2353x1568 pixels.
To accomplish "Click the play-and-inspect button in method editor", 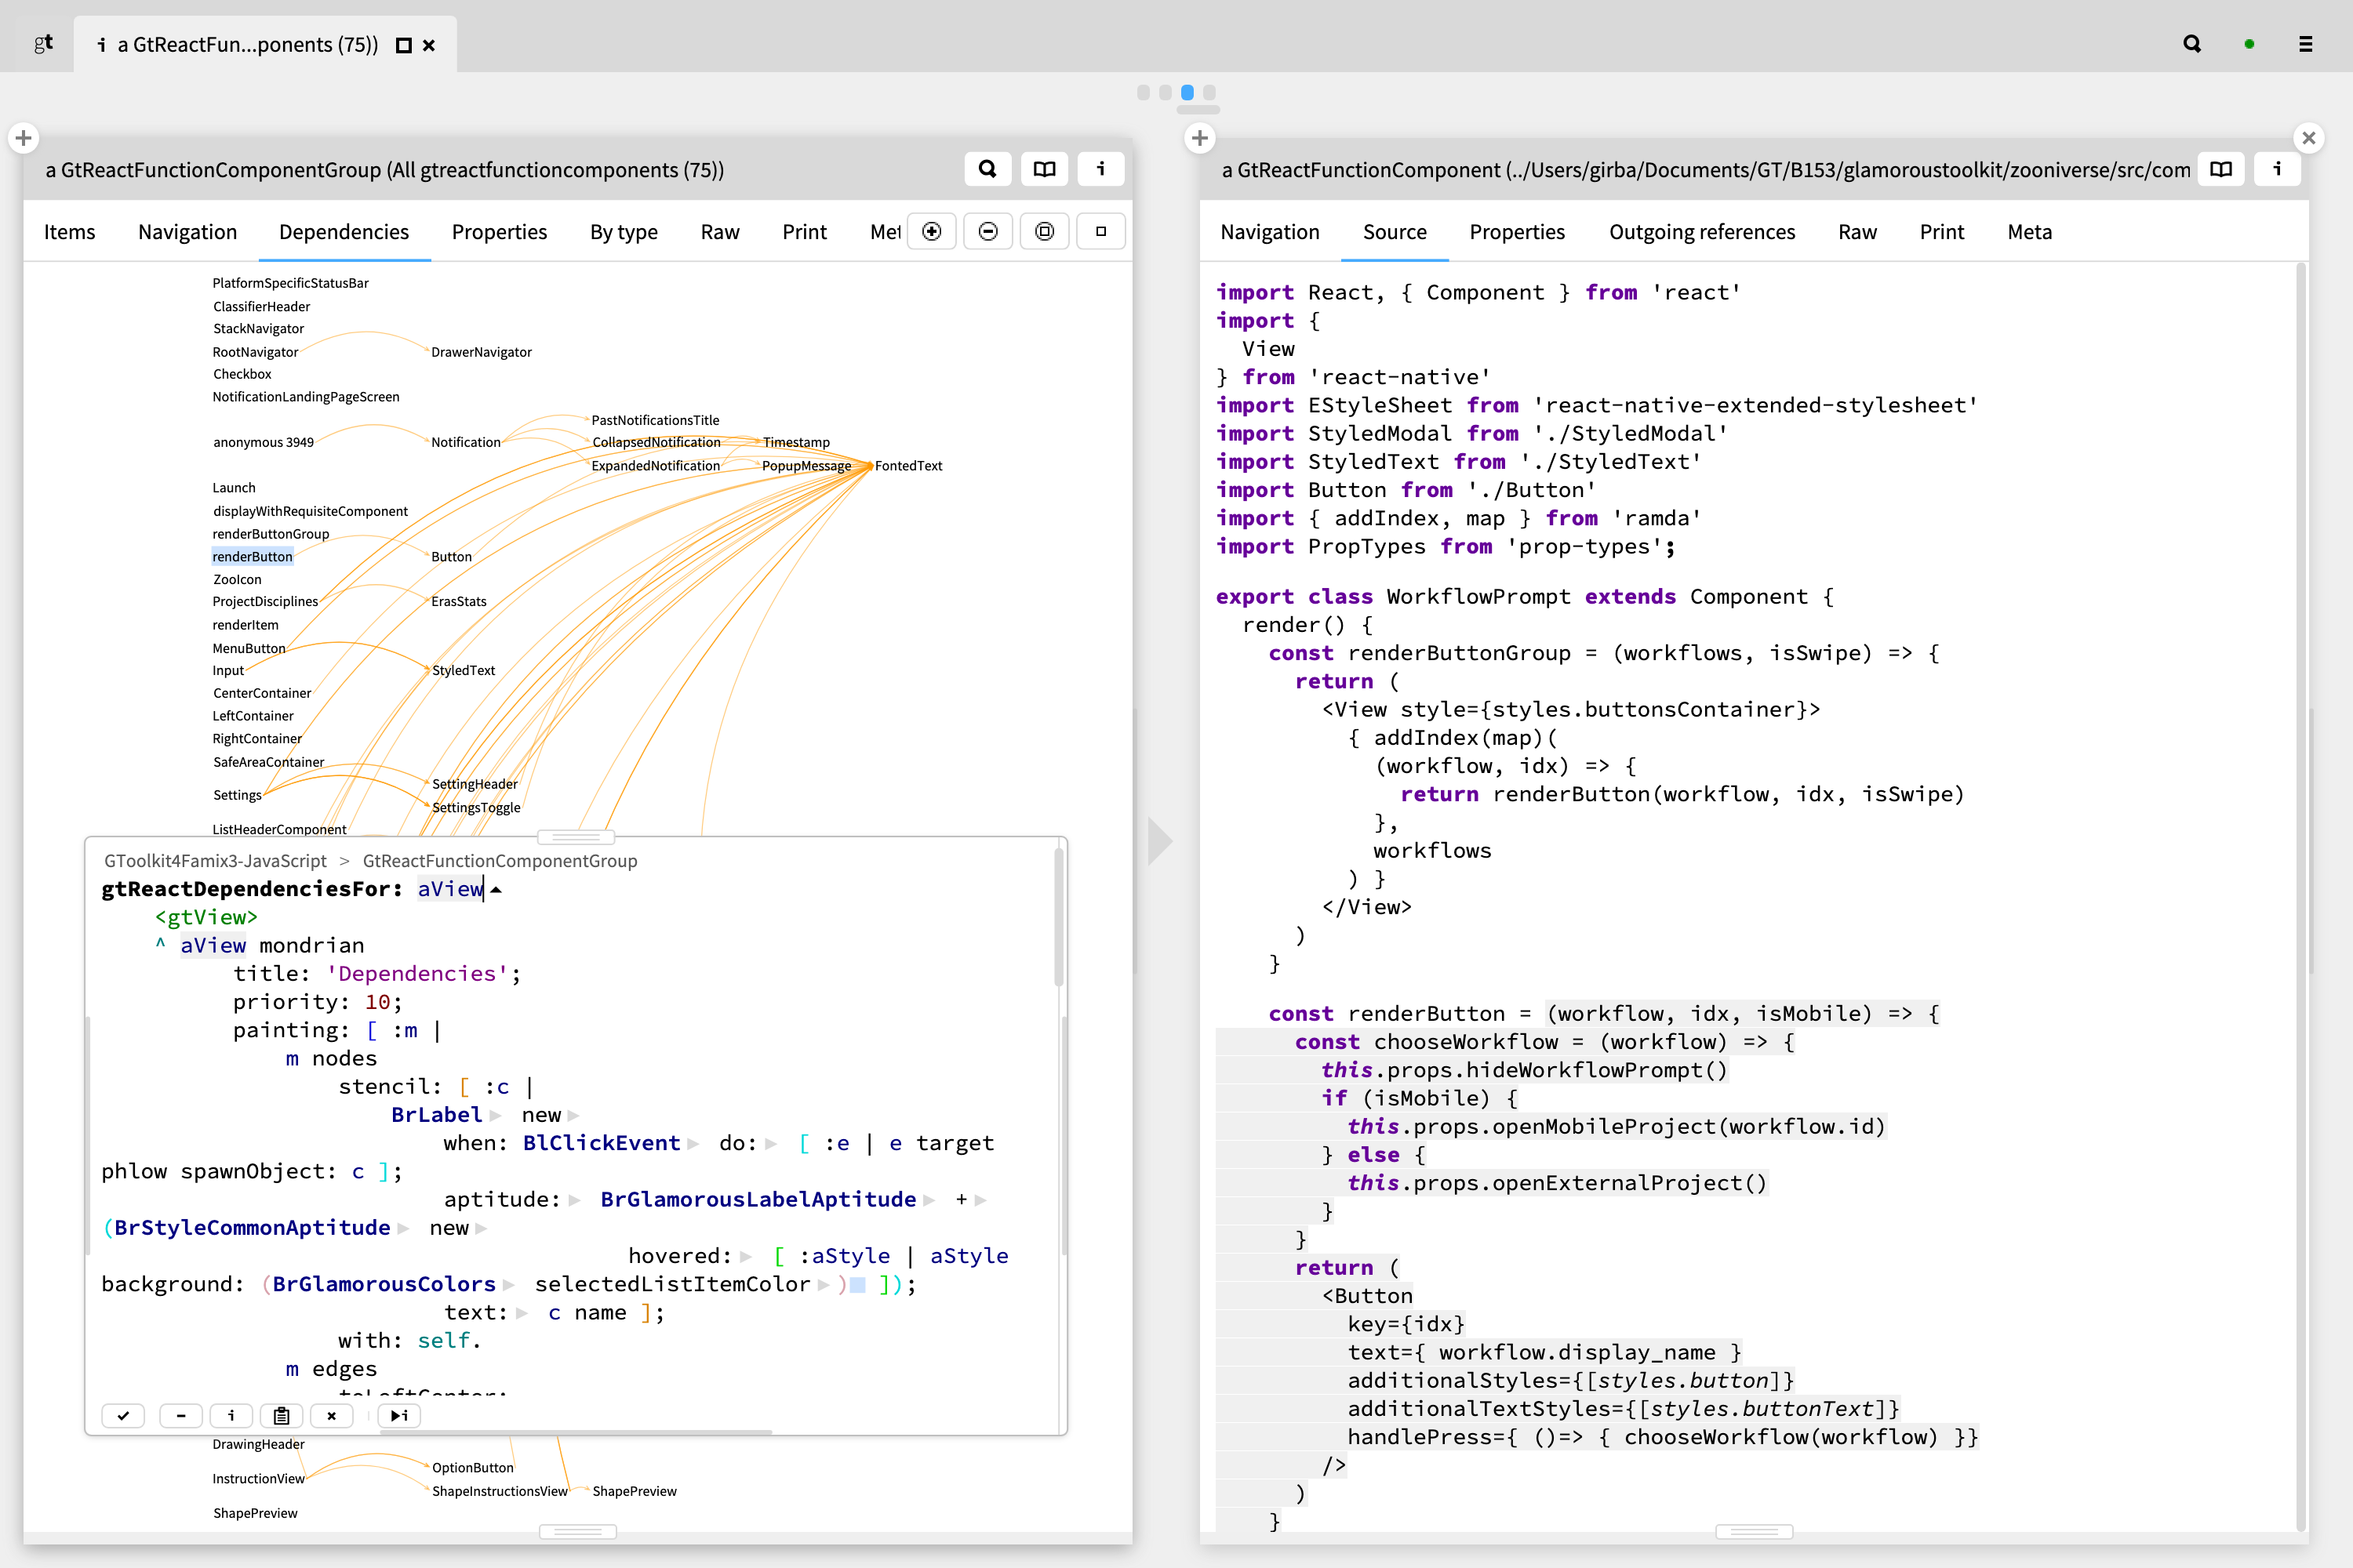I will point(399,1415).
